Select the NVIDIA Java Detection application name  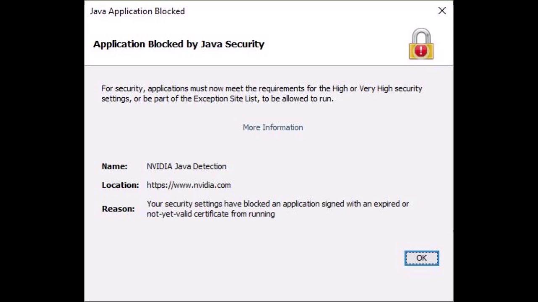click(187, 167)
